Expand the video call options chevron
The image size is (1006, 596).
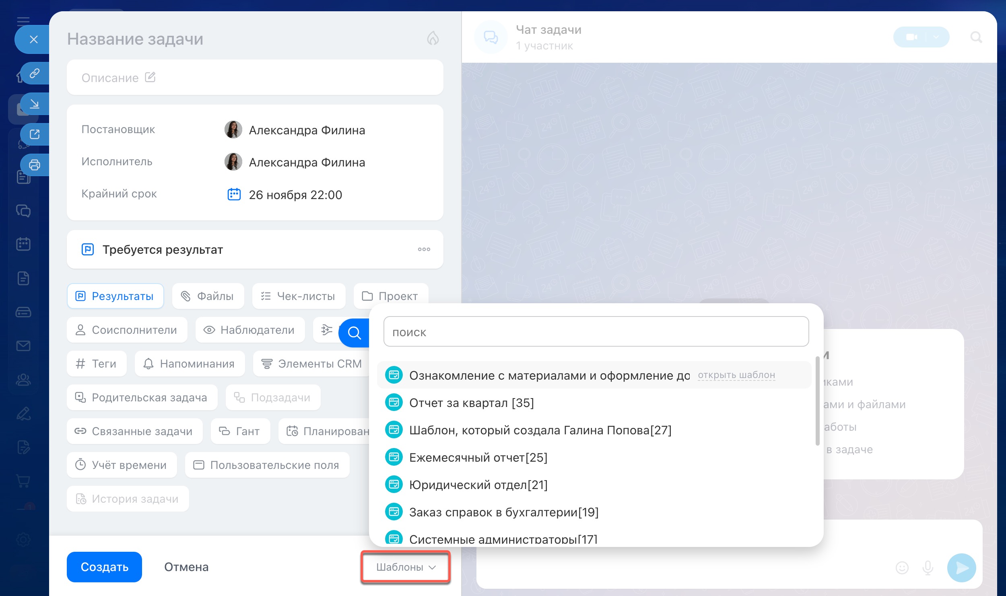[x=936, y=37]
